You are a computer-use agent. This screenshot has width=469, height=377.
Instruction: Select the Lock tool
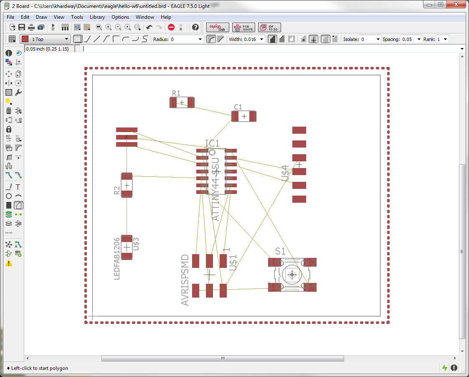tap(9, 130)
